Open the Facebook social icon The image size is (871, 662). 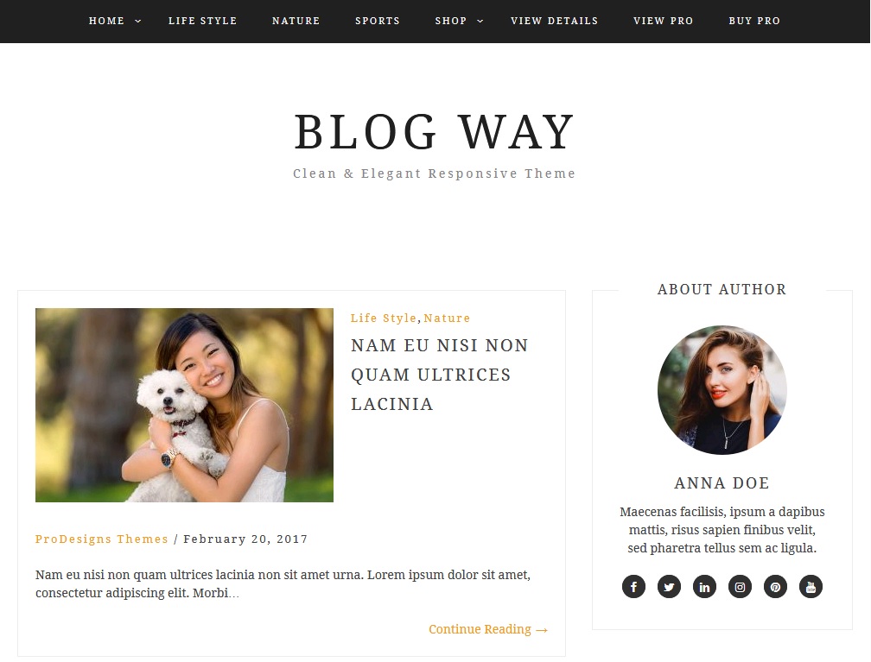[633, 587]
